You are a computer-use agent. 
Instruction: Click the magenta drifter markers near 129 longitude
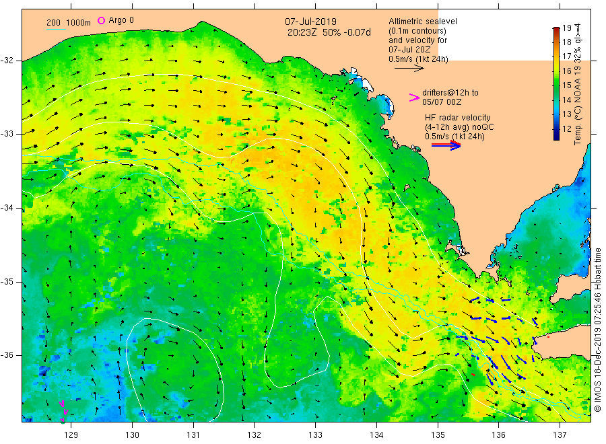pyautogui.click(x=63, y=411)
